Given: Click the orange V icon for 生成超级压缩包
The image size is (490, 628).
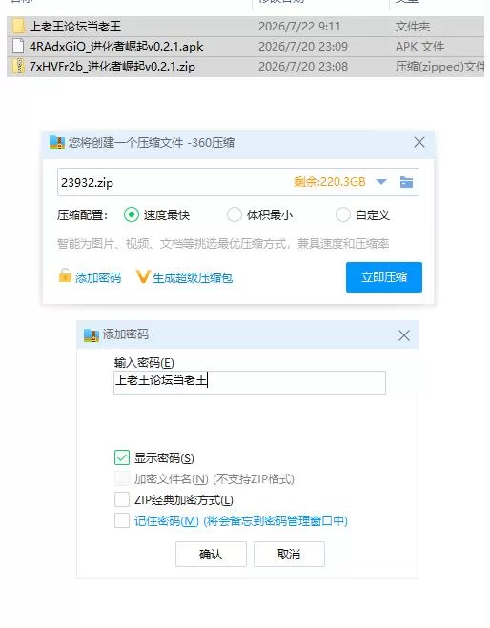Looking at the screenshot, I should click(143, 276).
